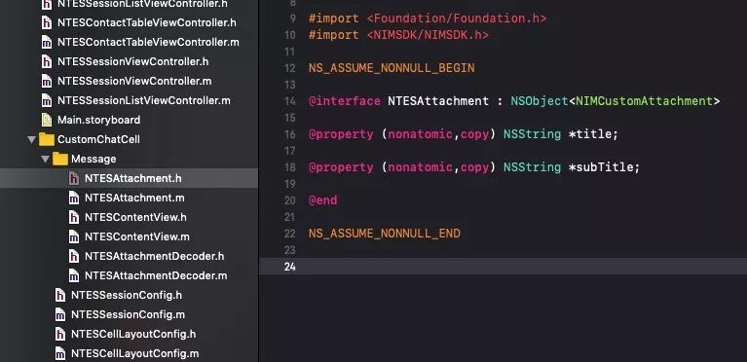Click header icon of NTESSessionViewController.h
Screen dimensions: 747x362
click(x=47, y=61)
